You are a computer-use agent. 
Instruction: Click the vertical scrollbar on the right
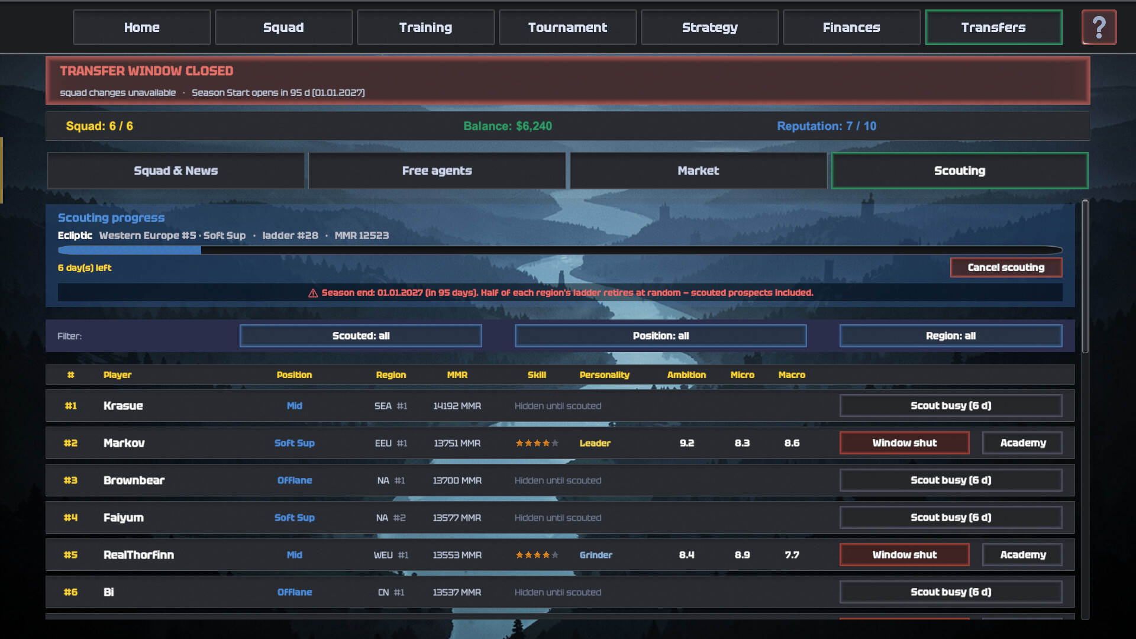tap(1085, 277)
